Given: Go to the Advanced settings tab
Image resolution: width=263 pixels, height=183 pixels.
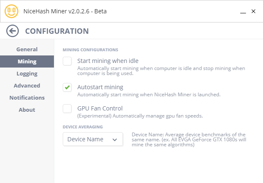Looking at the screenshot, I should (27, 85).
